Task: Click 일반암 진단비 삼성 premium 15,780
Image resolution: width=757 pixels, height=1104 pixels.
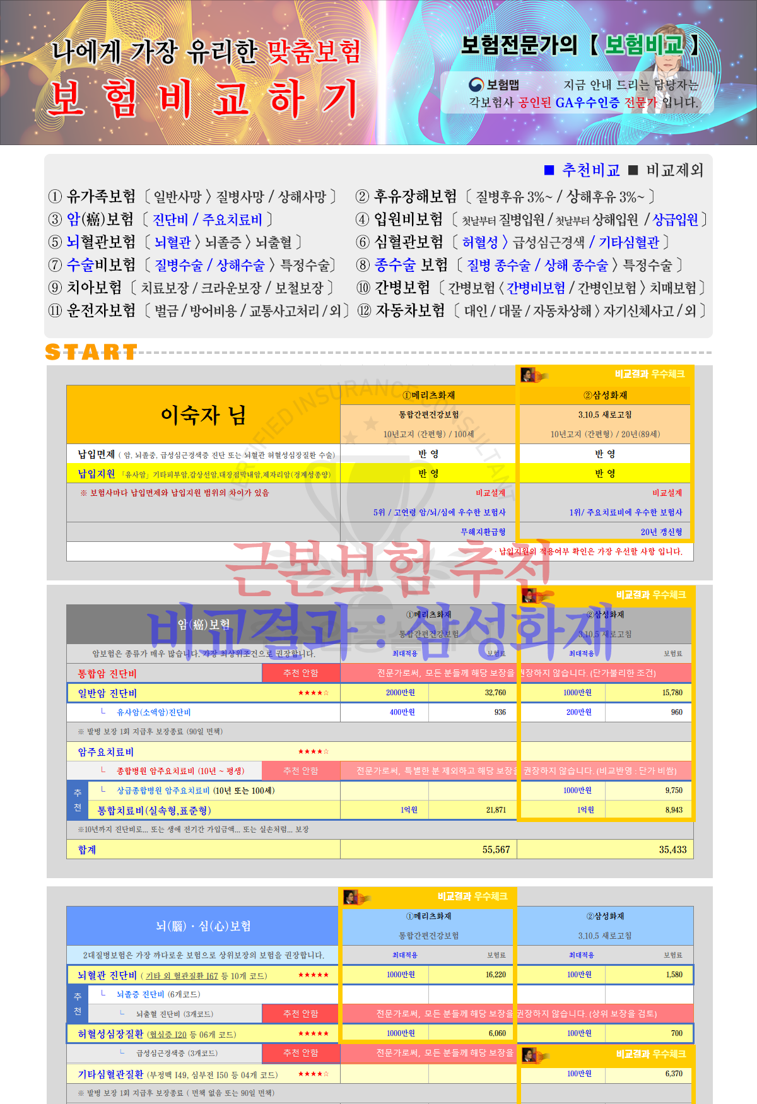Action: point(672,693)
